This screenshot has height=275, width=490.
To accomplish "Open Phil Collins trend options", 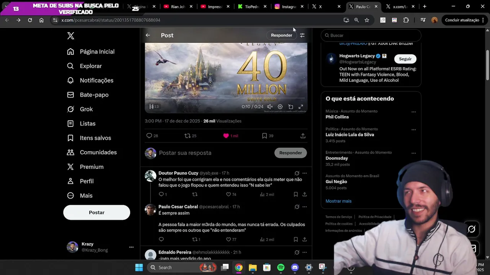I will coord(413,112).
